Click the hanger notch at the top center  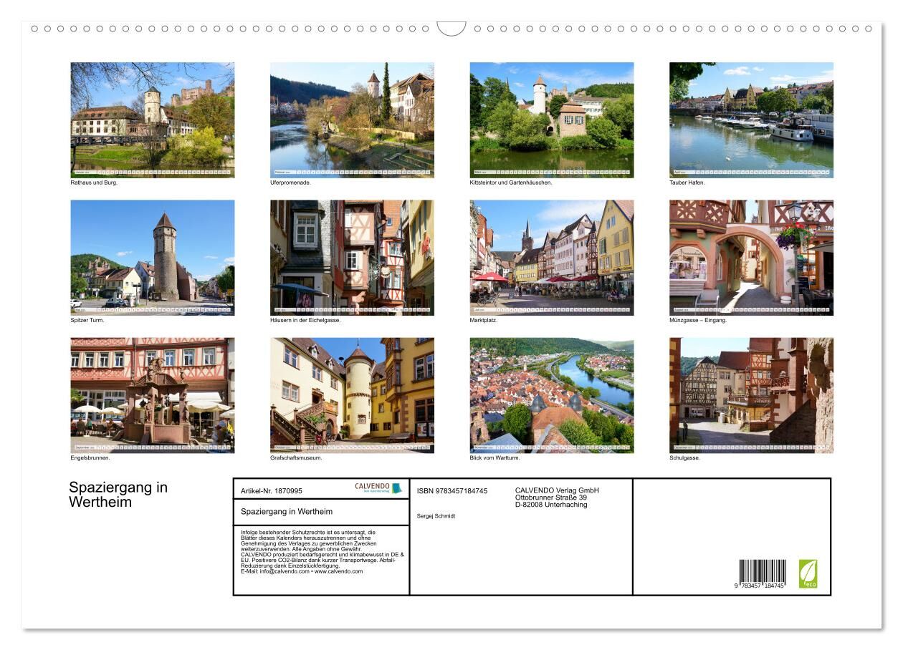click(451, 29)
